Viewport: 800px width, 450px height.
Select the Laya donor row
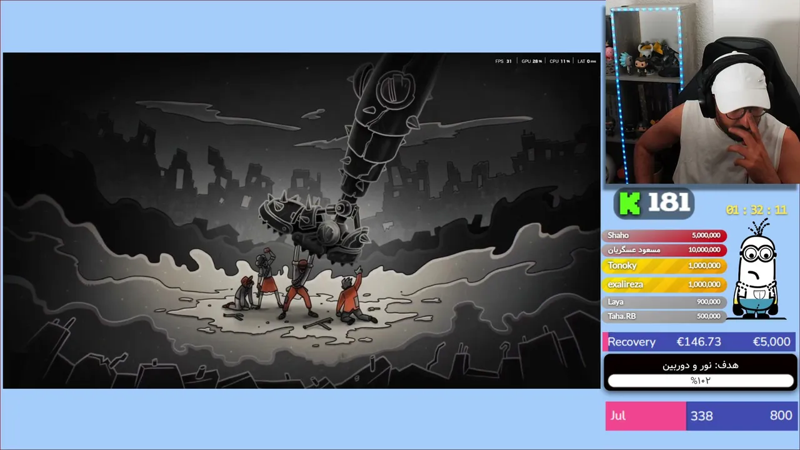(664, 302)
